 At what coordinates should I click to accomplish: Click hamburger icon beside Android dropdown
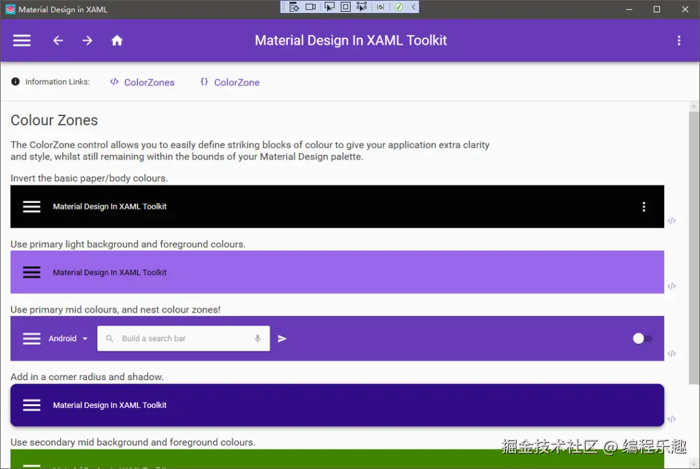(32, 339)
